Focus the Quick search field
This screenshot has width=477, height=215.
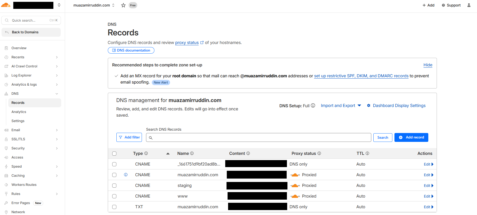(31, 20)
